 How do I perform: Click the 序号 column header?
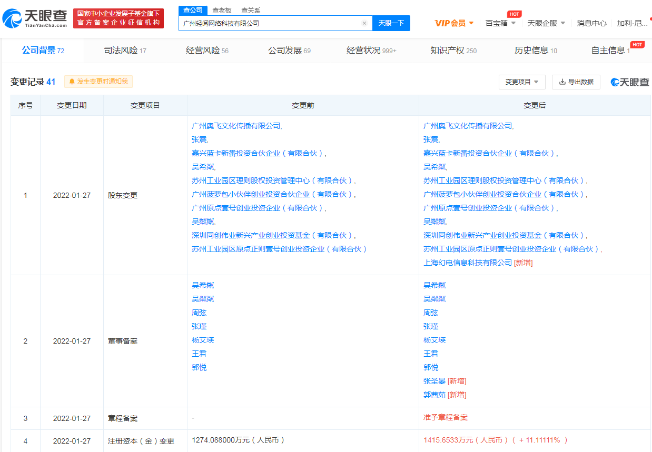pyautogui.click(x=25, y=105)
